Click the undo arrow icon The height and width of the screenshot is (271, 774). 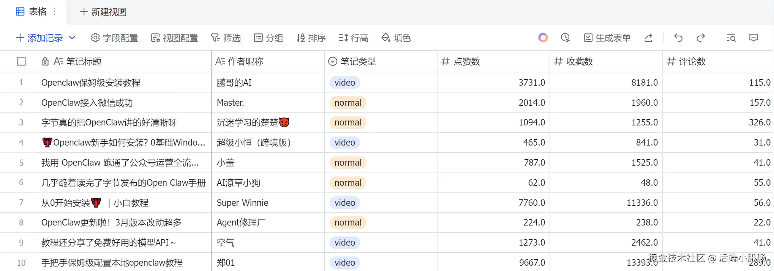678,38
